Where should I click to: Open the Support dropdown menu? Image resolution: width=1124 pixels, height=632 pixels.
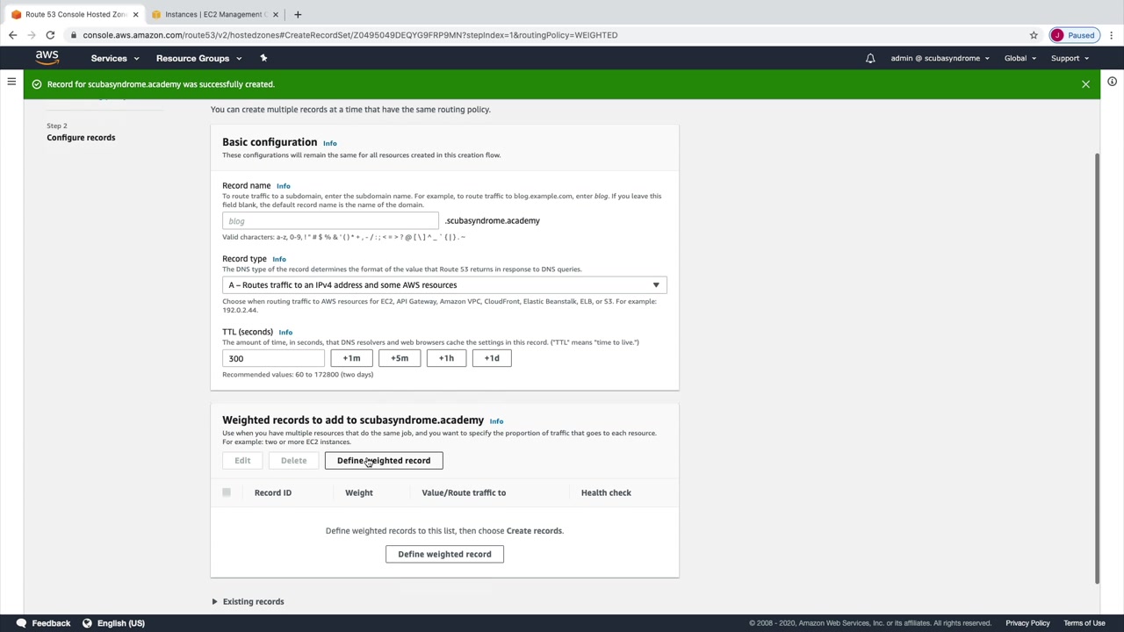pos(1070,58)
